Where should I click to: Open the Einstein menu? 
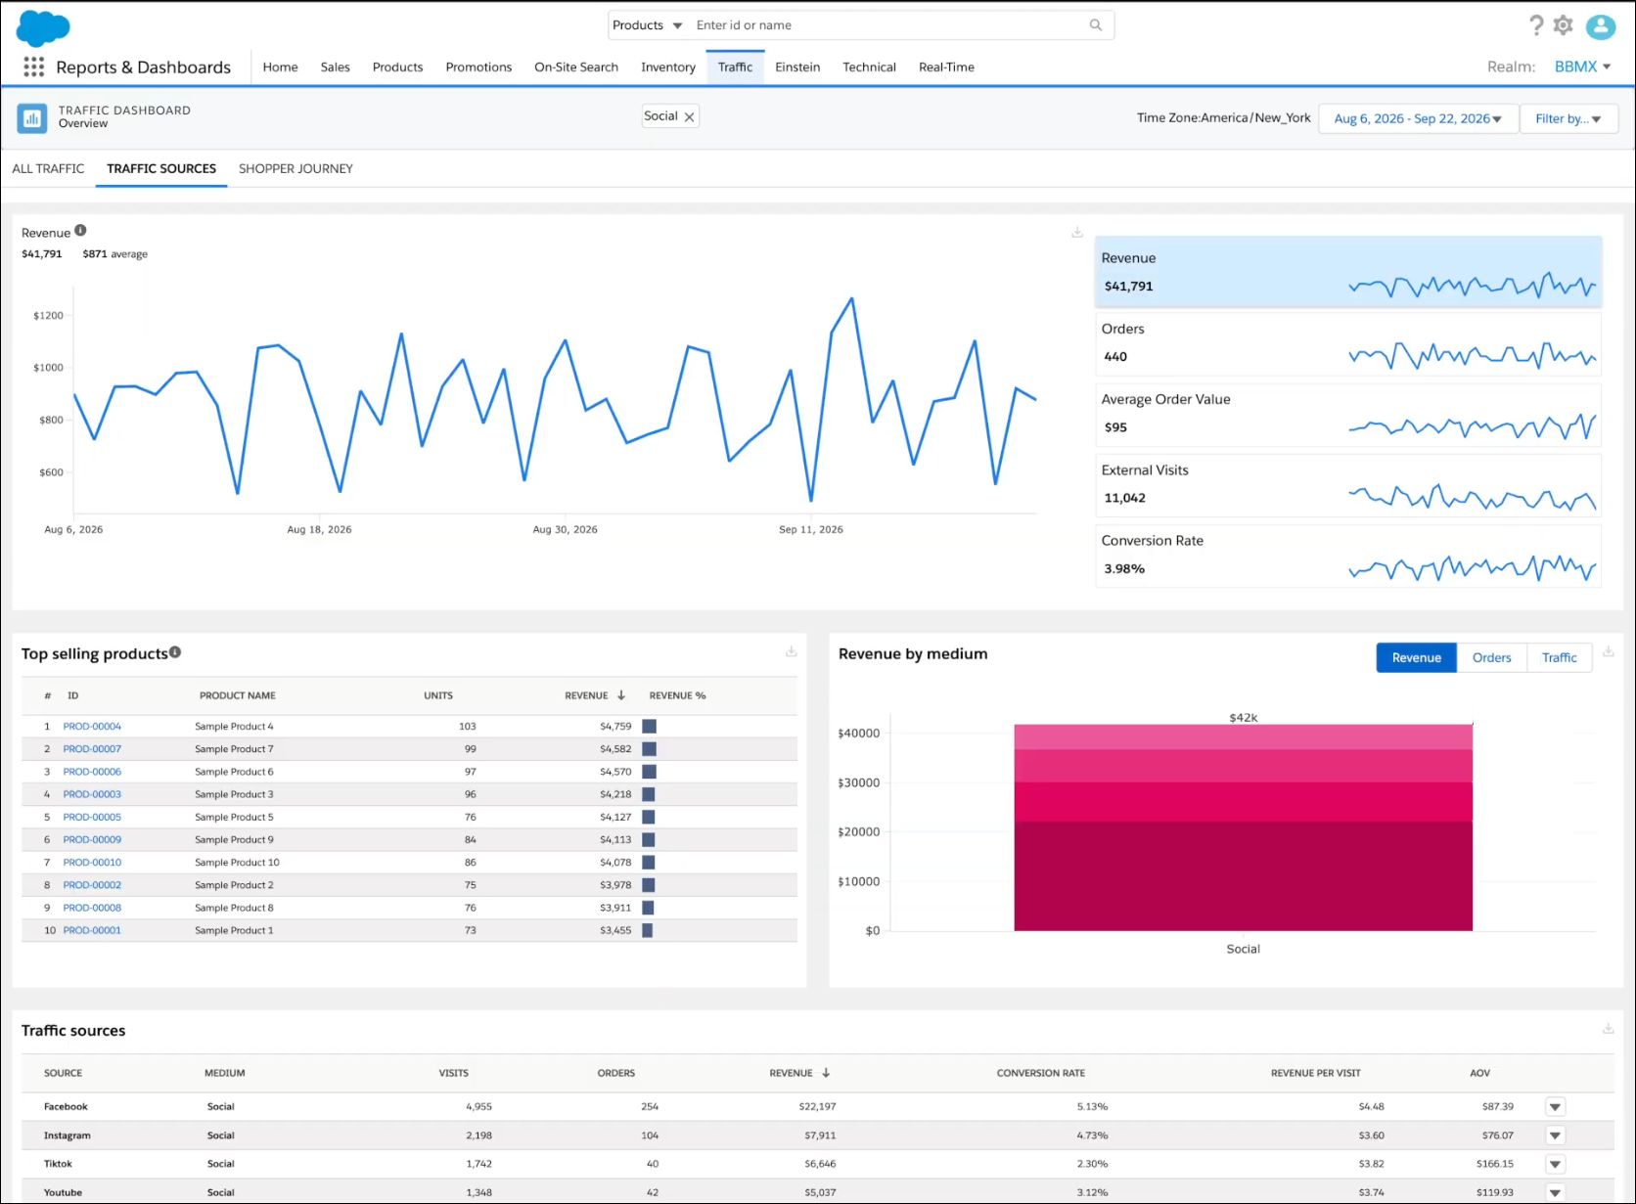click(x=797, y=67)
